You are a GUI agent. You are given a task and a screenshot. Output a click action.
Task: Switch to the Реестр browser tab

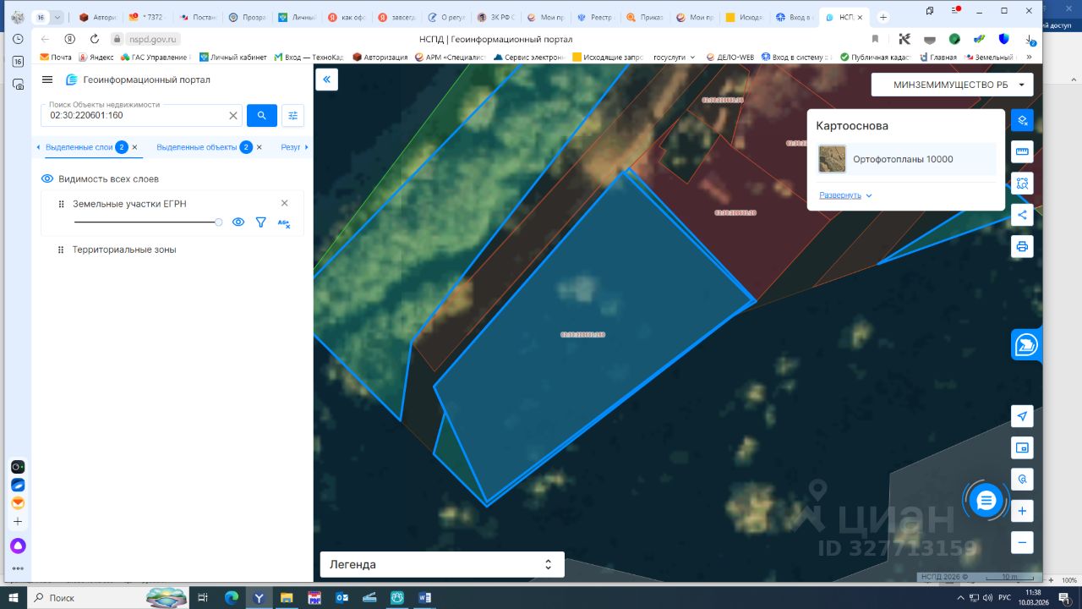(597, 17)
